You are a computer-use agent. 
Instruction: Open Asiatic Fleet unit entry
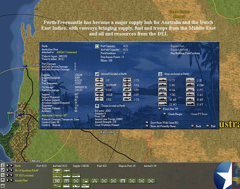coord(21,181)
